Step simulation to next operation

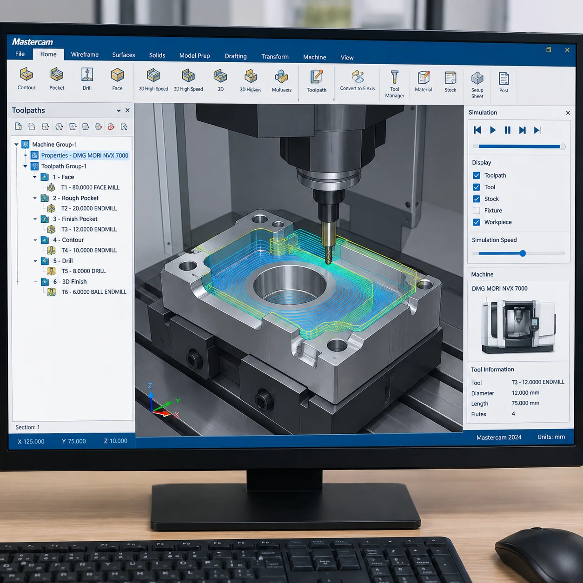(x=523, y=130)
